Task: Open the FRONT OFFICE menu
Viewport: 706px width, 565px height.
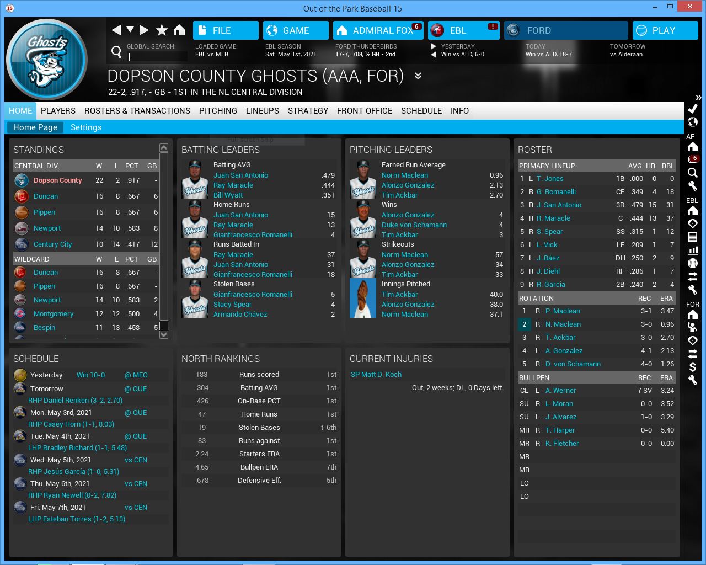Action: click(x=364, y=111)
